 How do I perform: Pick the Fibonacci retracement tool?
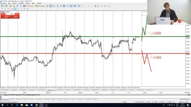98,6
